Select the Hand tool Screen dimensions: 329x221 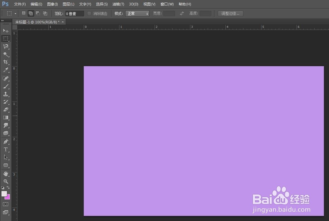(x=6, y=174)
